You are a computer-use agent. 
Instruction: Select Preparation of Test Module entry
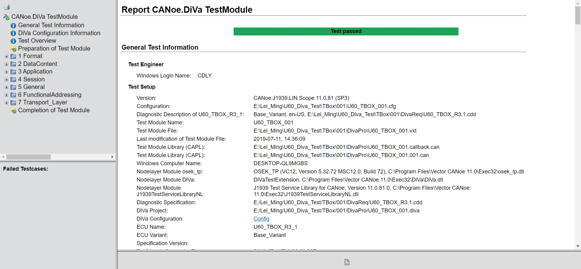[x=54, y=48]
